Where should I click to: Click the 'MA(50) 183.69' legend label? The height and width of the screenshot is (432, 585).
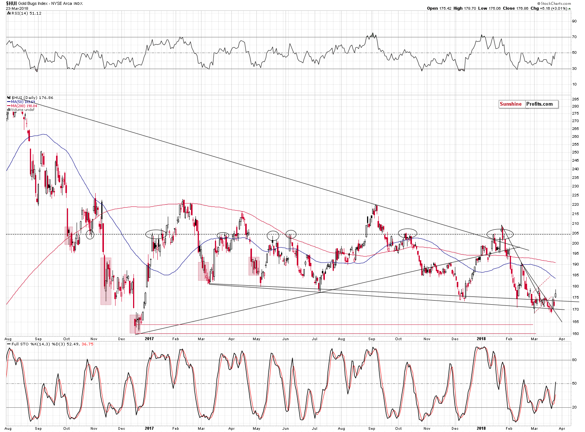click(x=23, y=102)
